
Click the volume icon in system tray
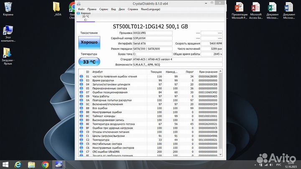[x=271, y=165]
